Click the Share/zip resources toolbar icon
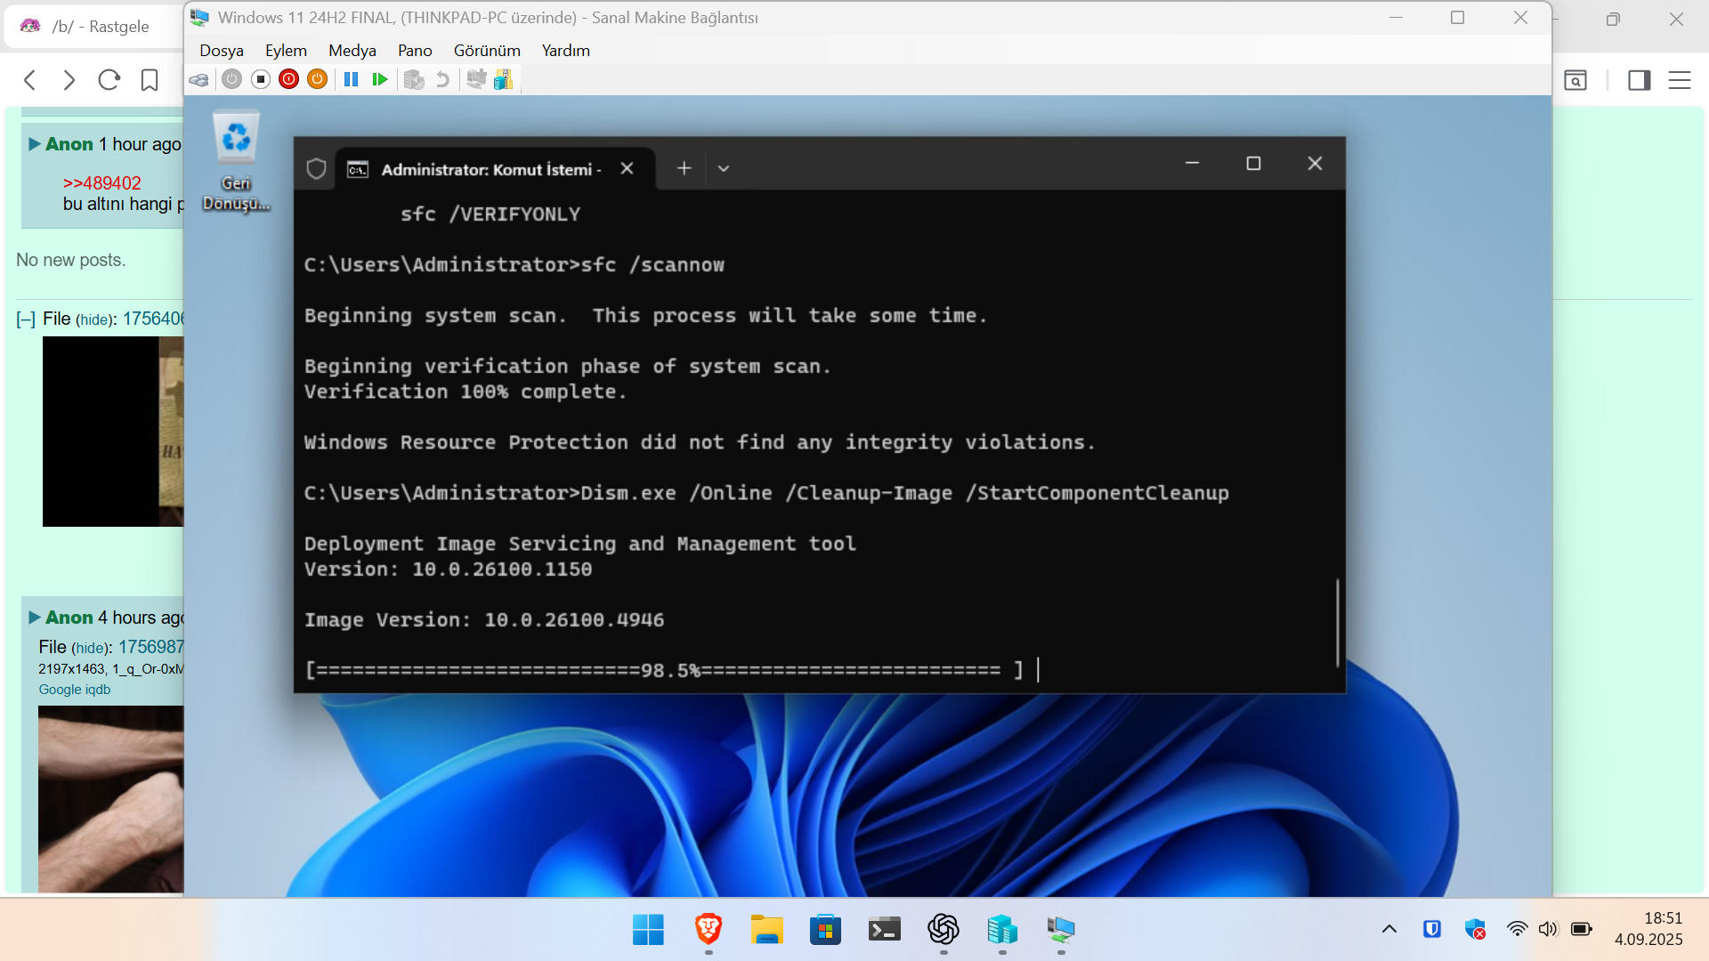This screenshot has width=1709, height=961. pyautogui.click(x=504, y=79)
